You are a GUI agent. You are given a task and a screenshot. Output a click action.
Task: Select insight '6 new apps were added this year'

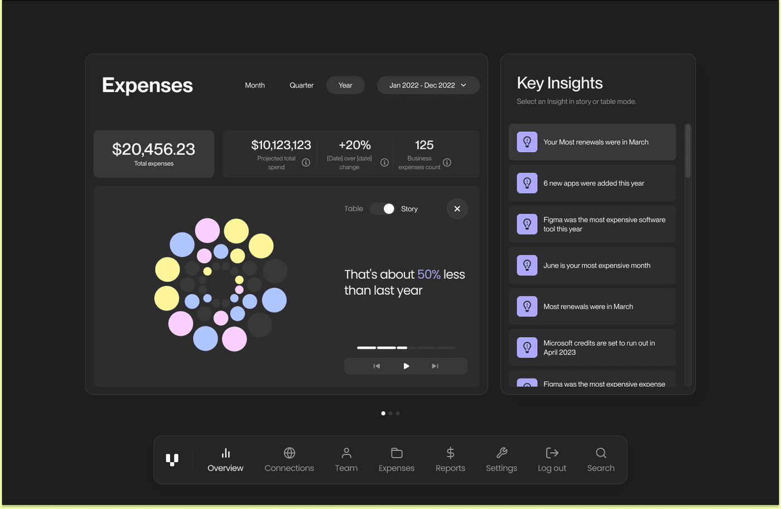(x=592, y=183)
